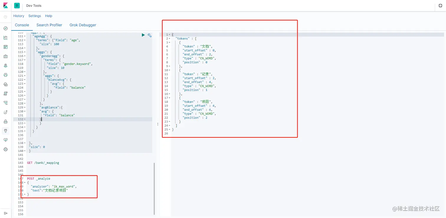Screen dimensions: 446x218
Task: Collapse the fold arrow at editor line 148
Action: (25, 183)
